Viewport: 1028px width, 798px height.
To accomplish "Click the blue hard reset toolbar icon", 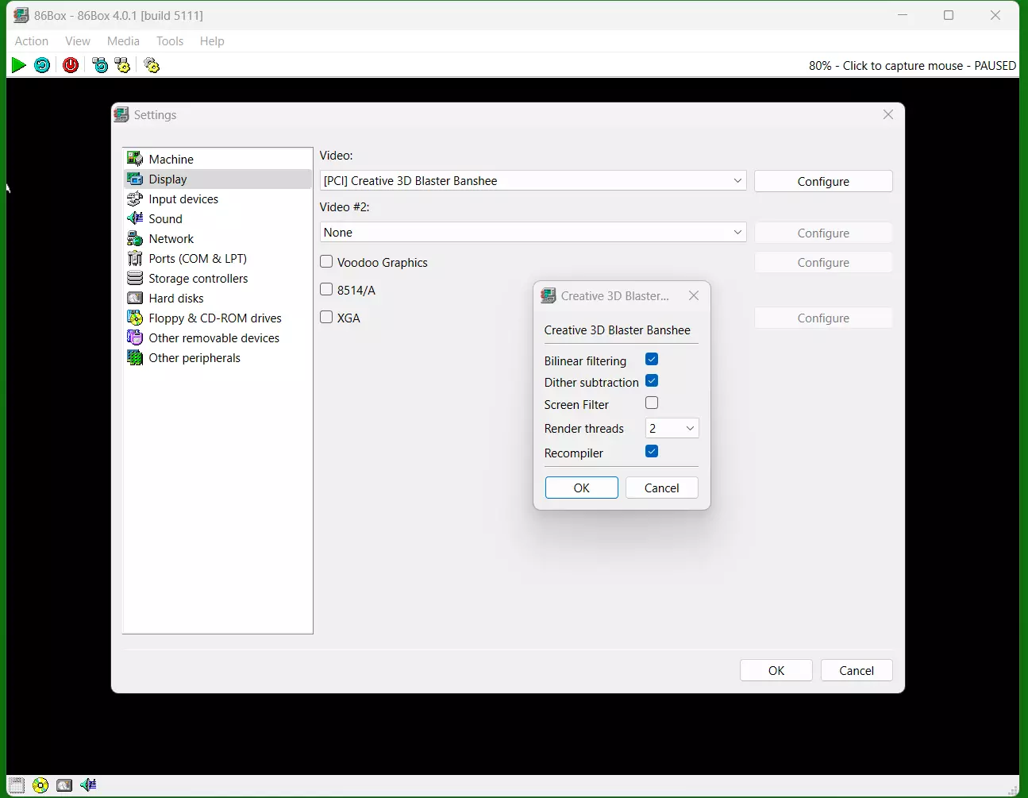I will point(42,65).
